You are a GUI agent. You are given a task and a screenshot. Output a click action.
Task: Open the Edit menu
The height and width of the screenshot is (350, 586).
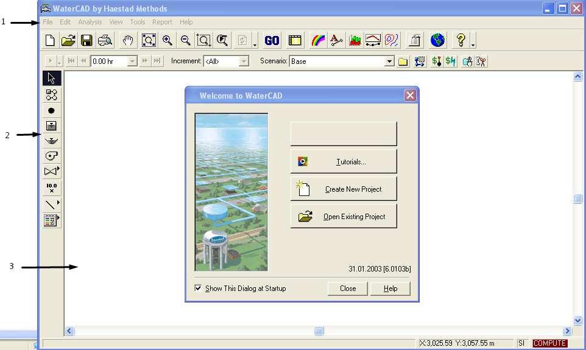click(65, 22)
